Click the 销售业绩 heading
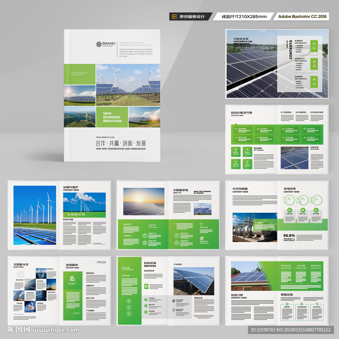 click(x=198, y=298)
